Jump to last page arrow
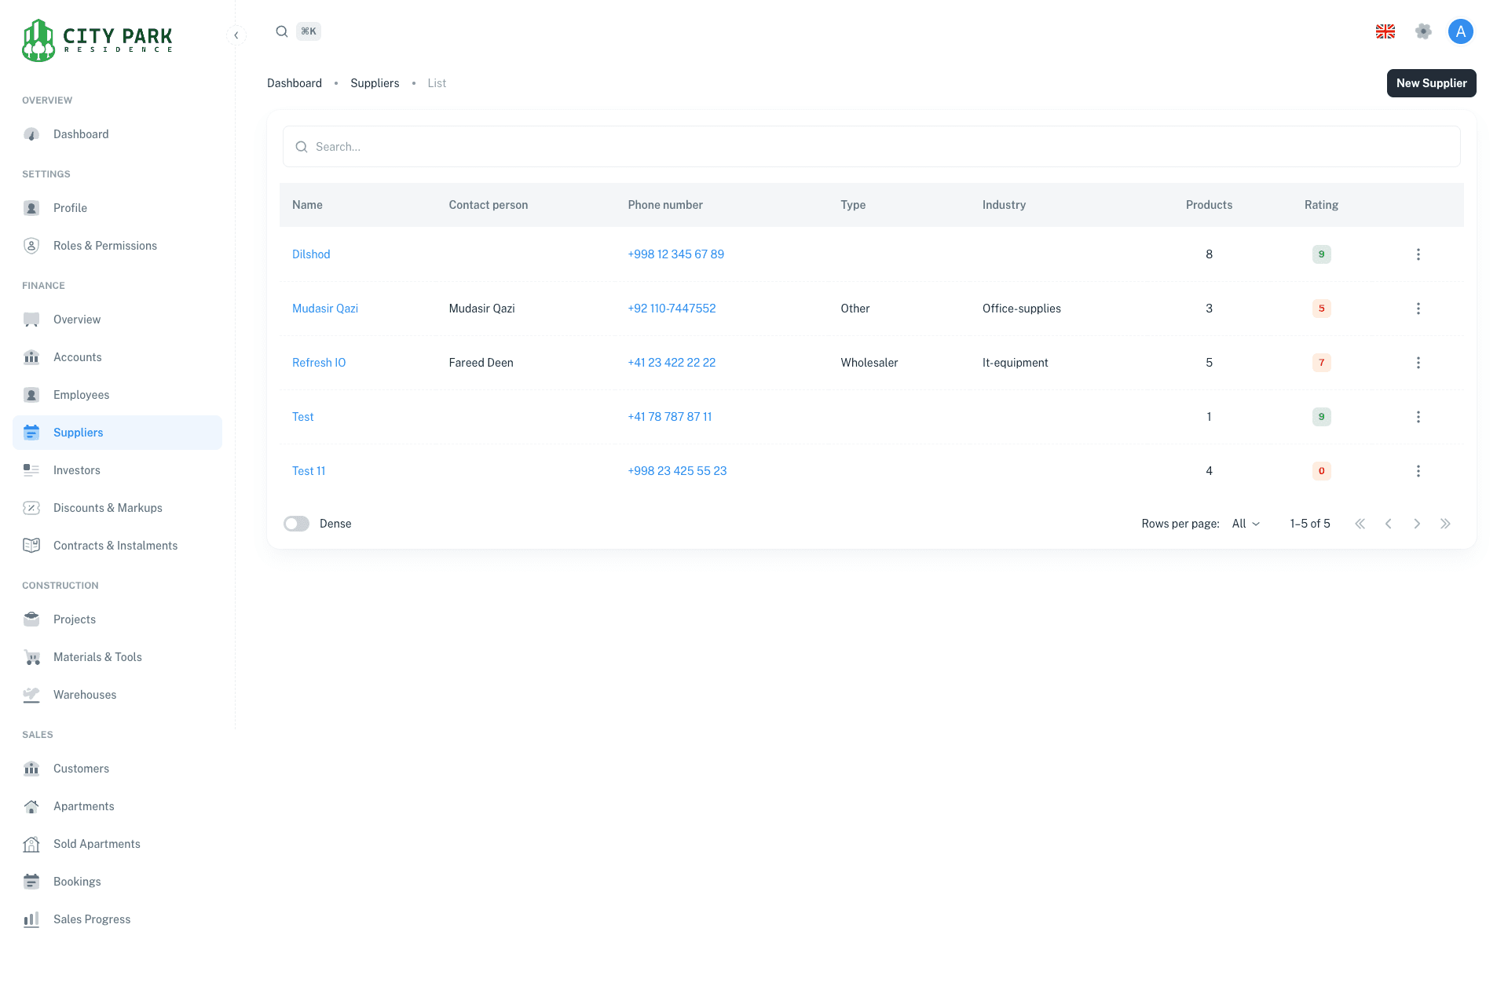 pyautogui.click(x=1445, y=524)
